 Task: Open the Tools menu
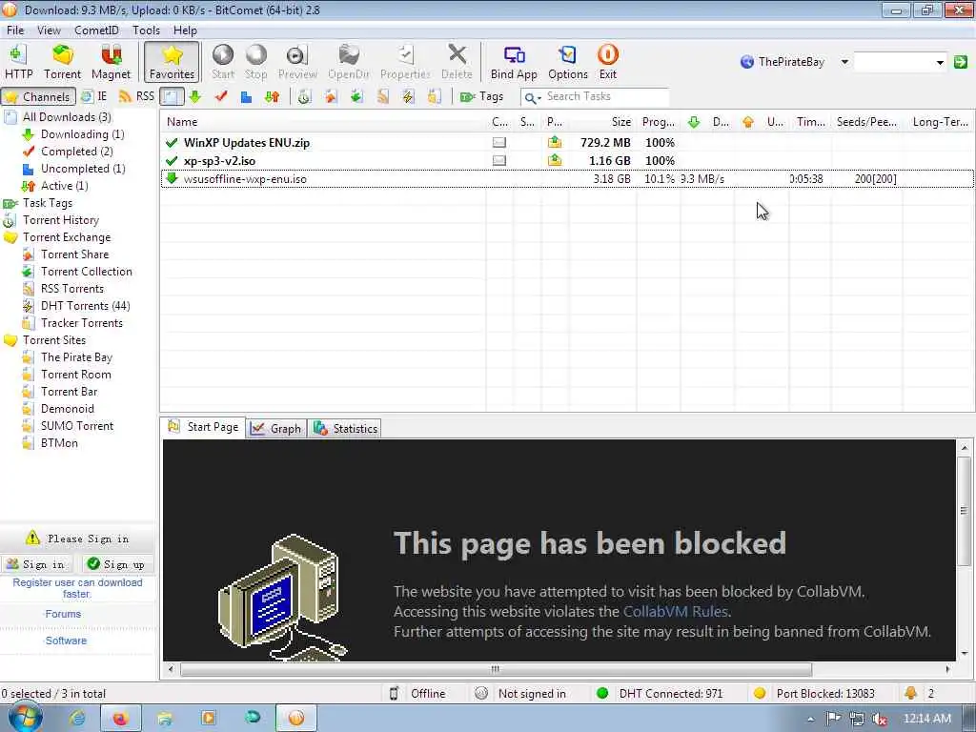click(146, 30)
